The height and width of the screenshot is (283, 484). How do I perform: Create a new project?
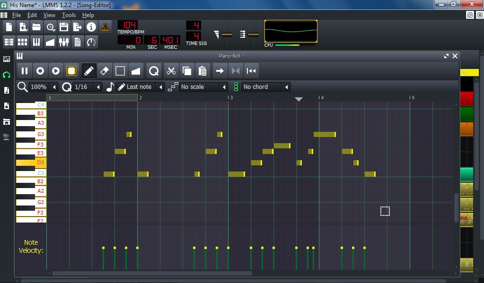[x=9, y=27]
